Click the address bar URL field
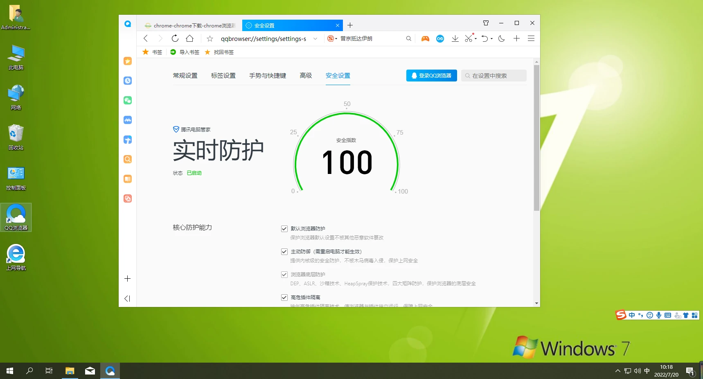The height and width of the screenshot is (379, 703). click(x=264, y=38)
